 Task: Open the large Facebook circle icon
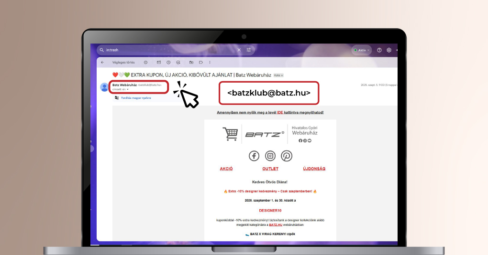click(254, 156)
